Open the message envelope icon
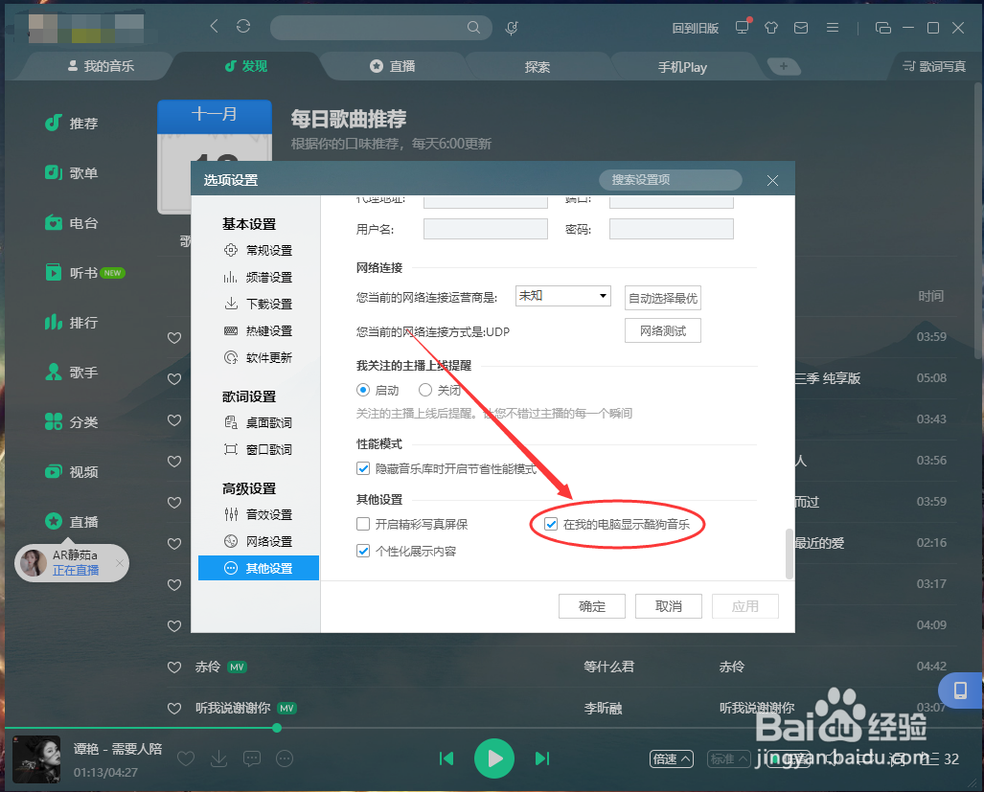 click(x=801, y=28)
